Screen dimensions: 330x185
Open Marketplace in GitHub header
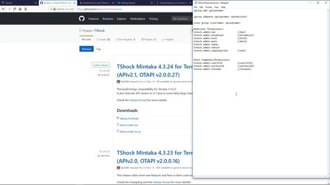coord(138,18)
